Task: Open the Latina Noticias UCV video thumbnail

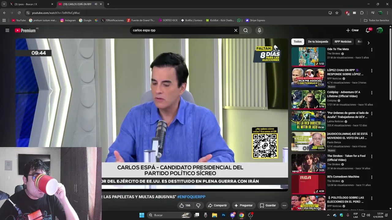Action: point(308,120)
